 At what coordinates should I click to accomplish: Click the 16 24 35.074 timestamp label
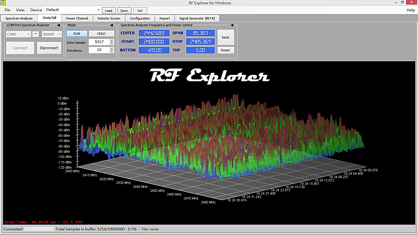click(x=237, y=200)
